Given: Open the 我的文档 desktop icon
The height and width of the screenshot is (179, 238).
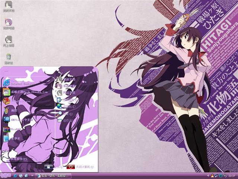Looking at the screenshot, I should 9,6.
